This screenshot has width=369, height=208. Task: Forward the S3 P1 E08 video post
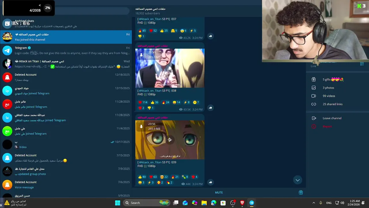point(210,108)
